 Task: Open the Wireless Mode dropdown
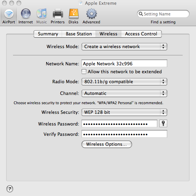tap(124, 47)
